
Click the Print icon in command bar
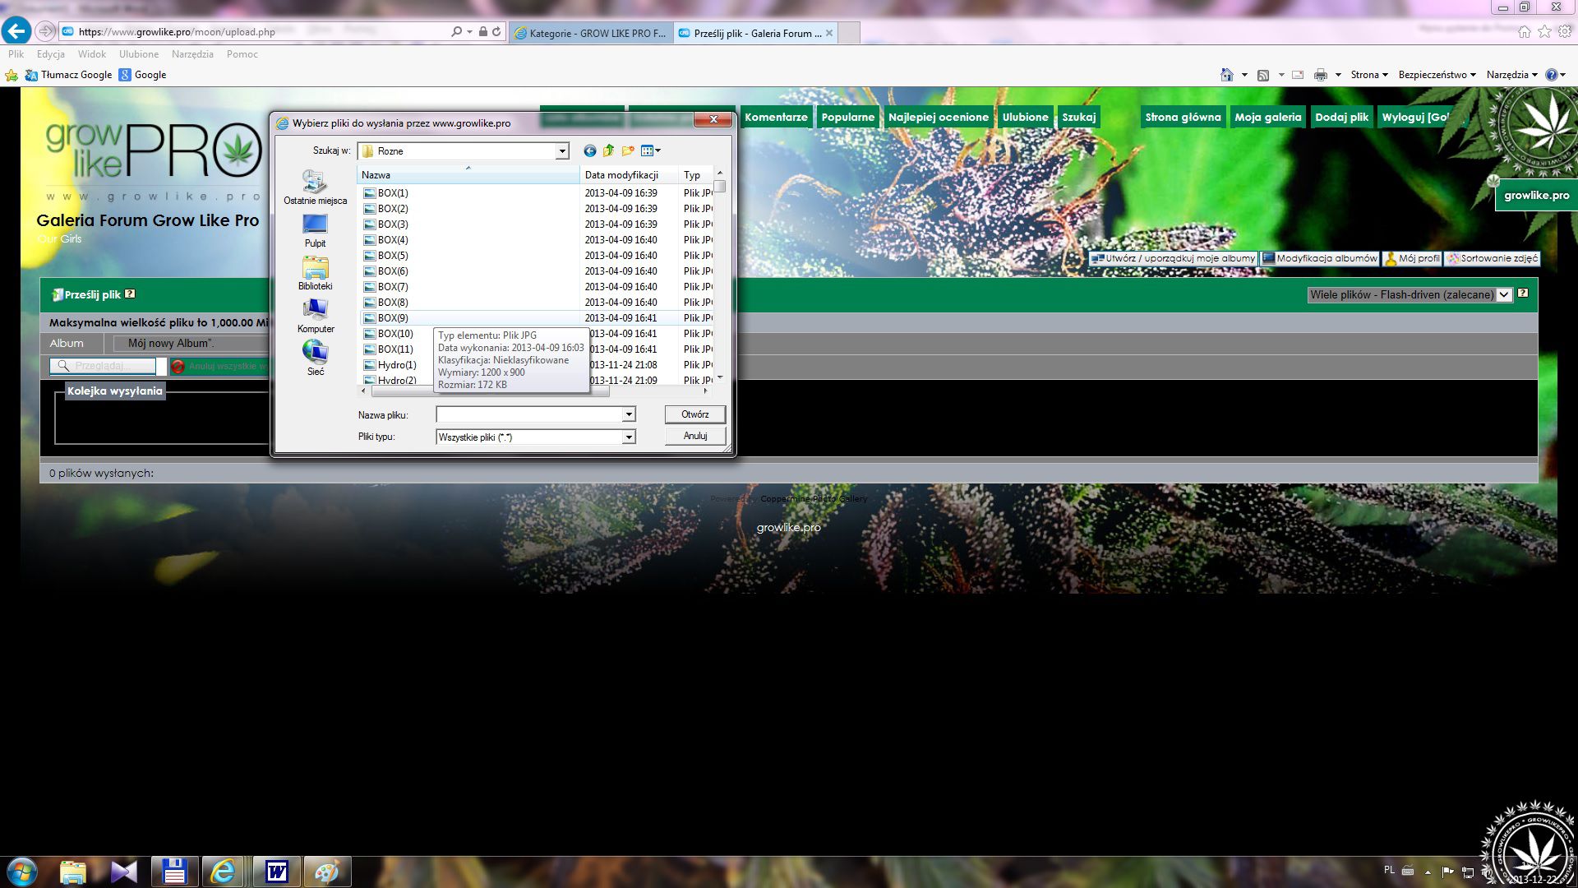(x=1321, y=75)
